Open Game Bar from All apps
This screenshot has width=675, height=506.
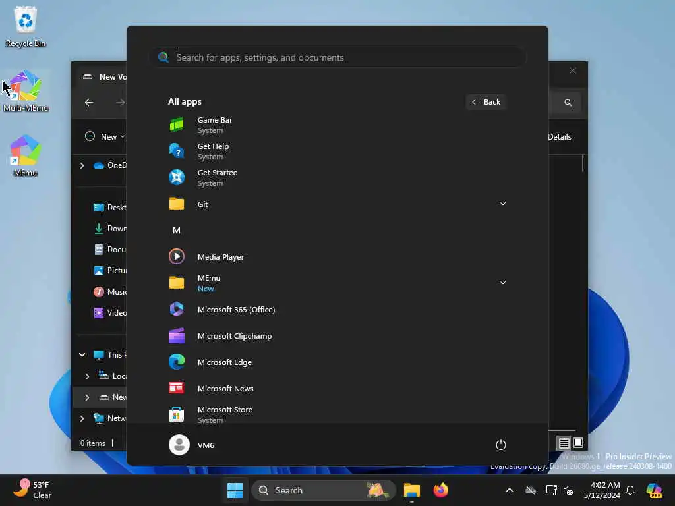(x=337, y=125)
